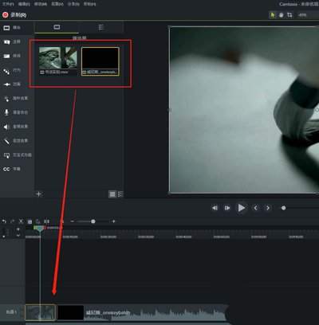
Task: Jump to previous clip using the left chevron
Action: tap(255, 208)
